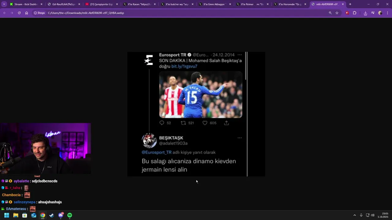Screen dimensions: 392x220
Task: Show browser downloads
Action: [x=365, y=13]
